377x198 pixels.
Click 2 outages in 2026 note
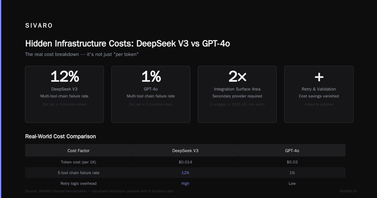click(x=237, y=104)
